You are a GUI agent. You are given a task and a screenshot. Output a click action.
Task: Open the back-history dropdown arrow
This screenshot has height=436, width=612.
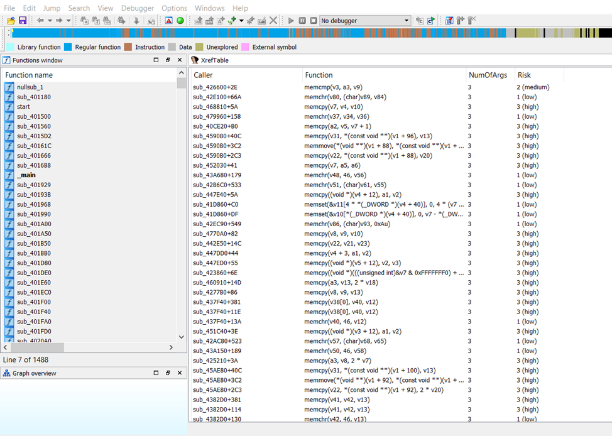click(50, 20)
